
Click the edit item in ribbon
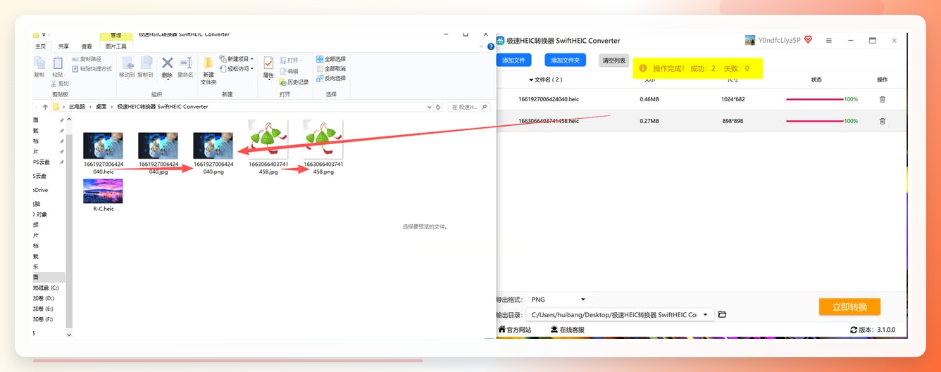289,71
